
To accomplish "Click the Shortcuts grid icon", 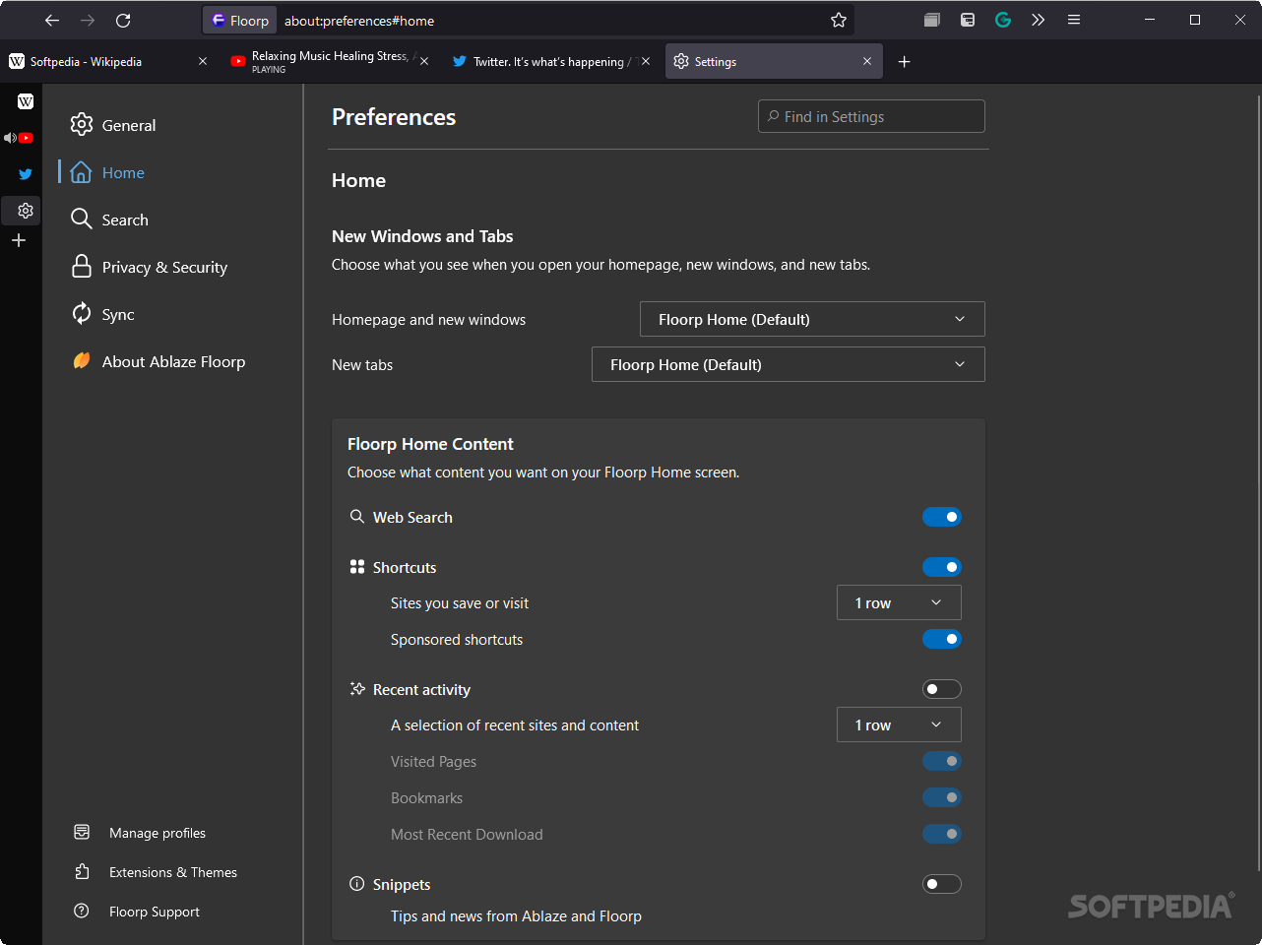I will pyautogui.click(x=357, y=567).
